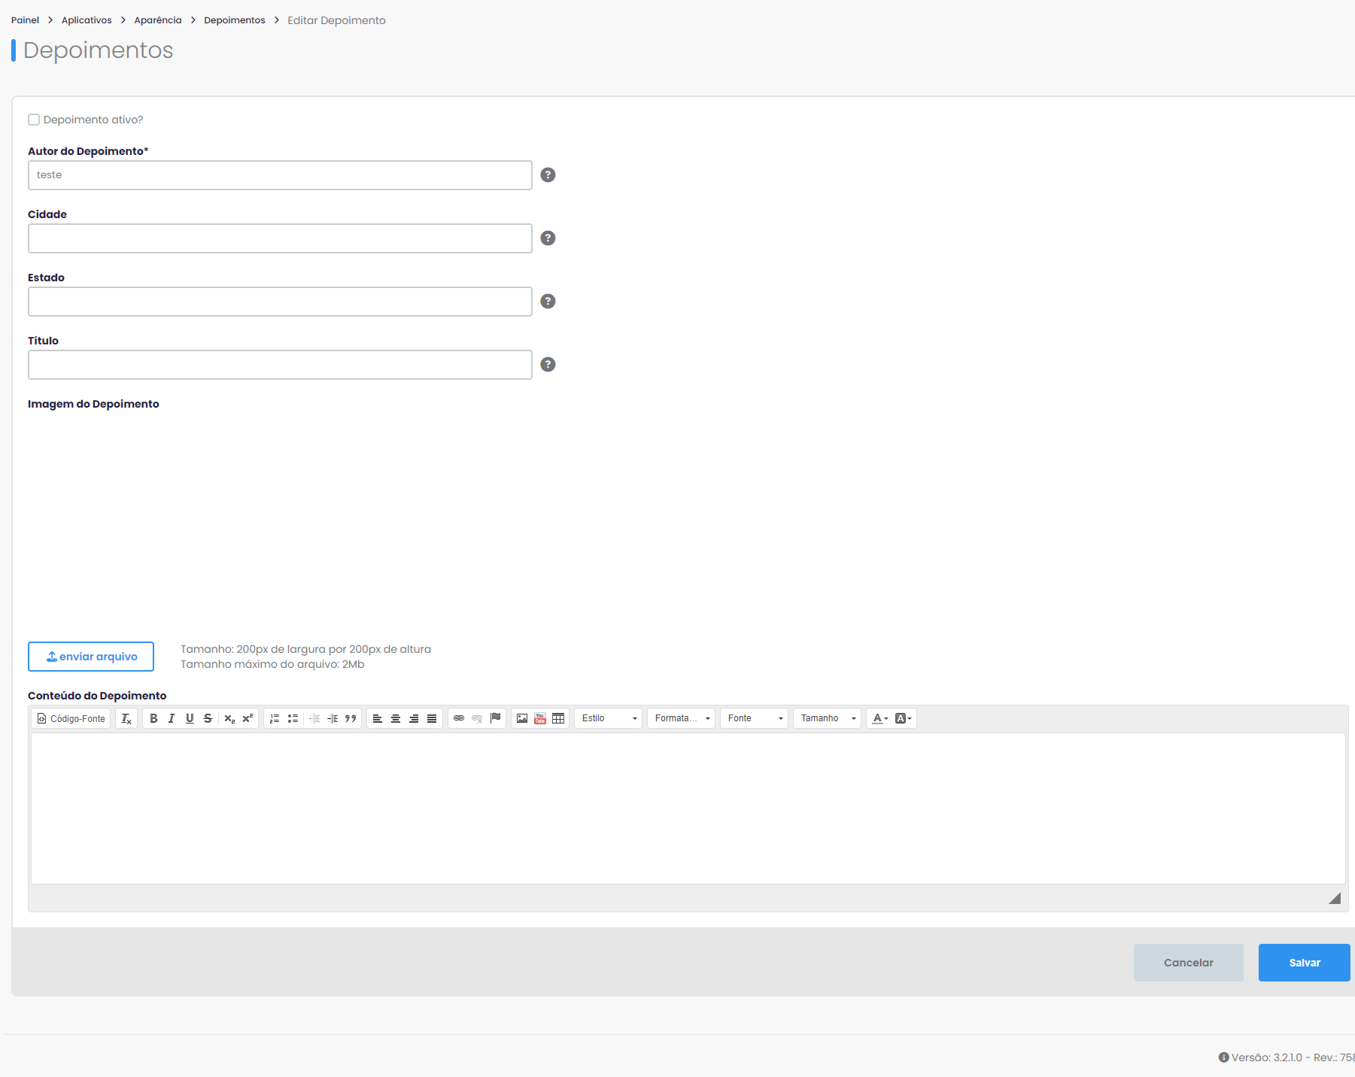Click the Estado input field
Viewport: 1355px width, 1077px height.
pos(280,302)
